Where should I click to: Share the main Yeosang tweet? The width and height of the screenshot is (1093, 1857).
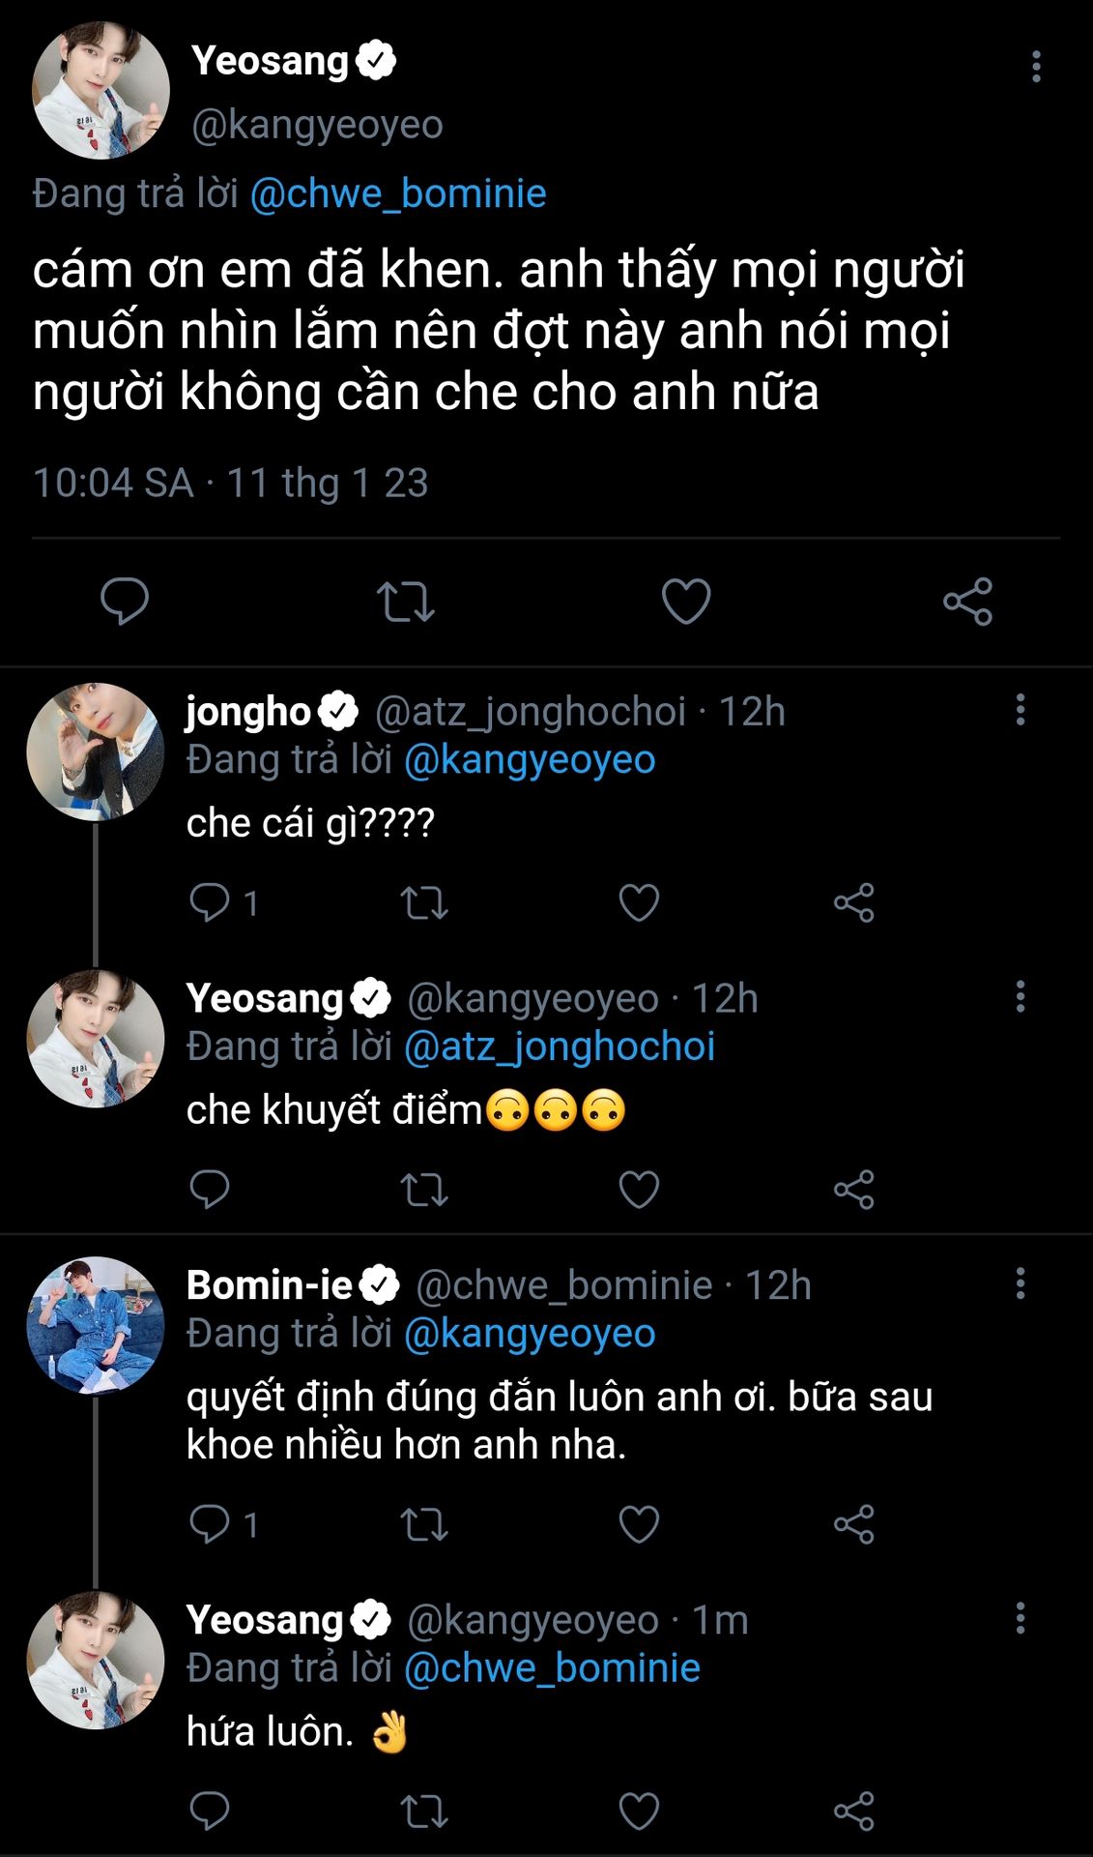coord(967,601)
